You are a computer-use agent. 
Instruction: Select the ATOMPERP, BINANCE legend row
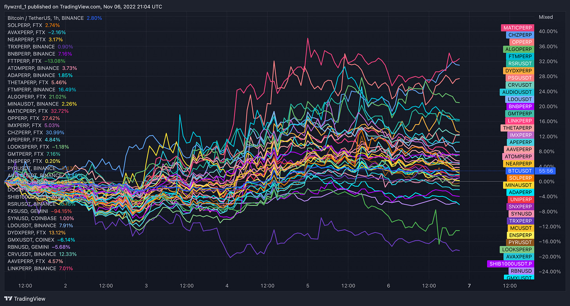tap(42, 68)
